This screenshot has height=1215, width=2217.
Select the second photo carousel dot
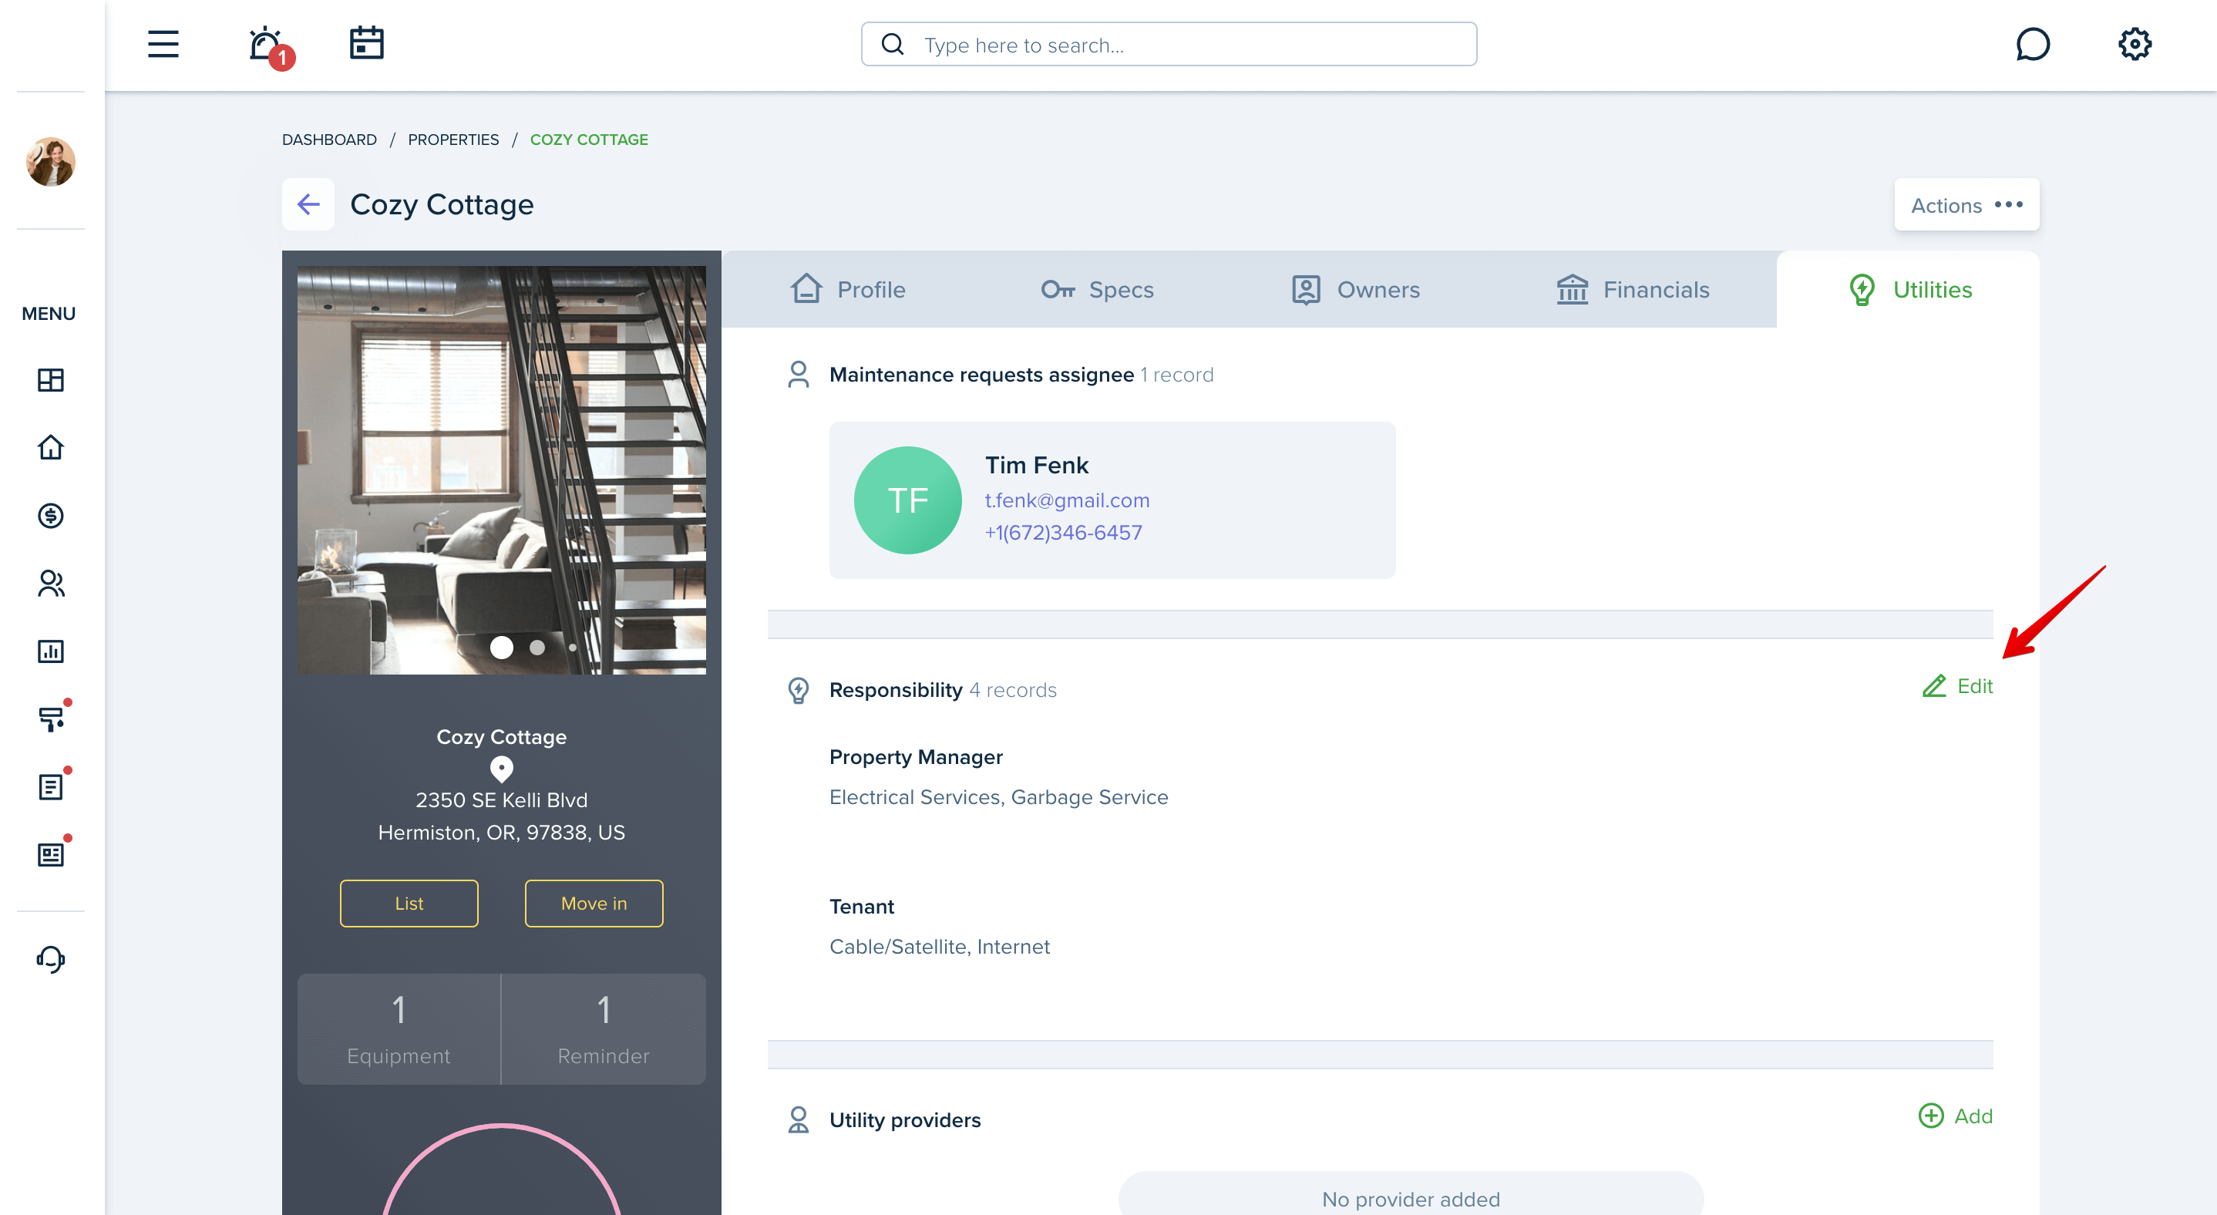[x=537, y=647]
